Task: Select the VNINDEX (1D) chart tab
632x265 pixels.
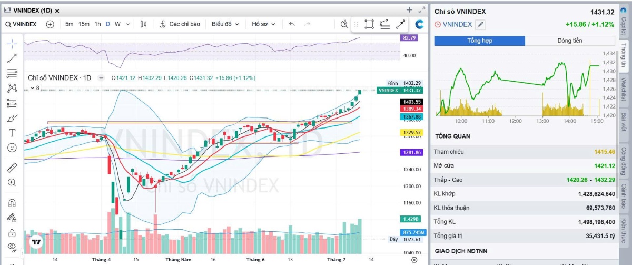Action: coord(32,11)
